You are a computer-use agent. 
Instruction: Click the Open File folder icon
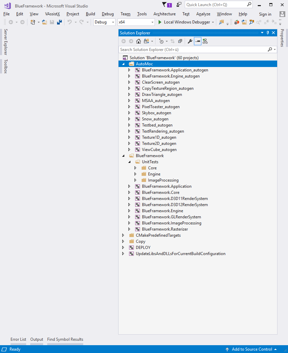tap(44, 22)
